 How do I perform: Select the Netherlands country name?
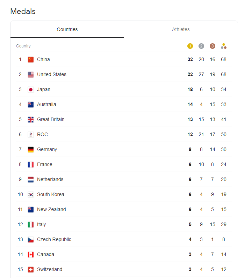click(50, 179)
